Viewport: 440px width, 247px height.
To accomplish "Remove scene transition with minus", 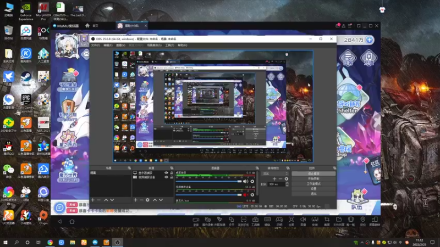I will click(280, 179).
